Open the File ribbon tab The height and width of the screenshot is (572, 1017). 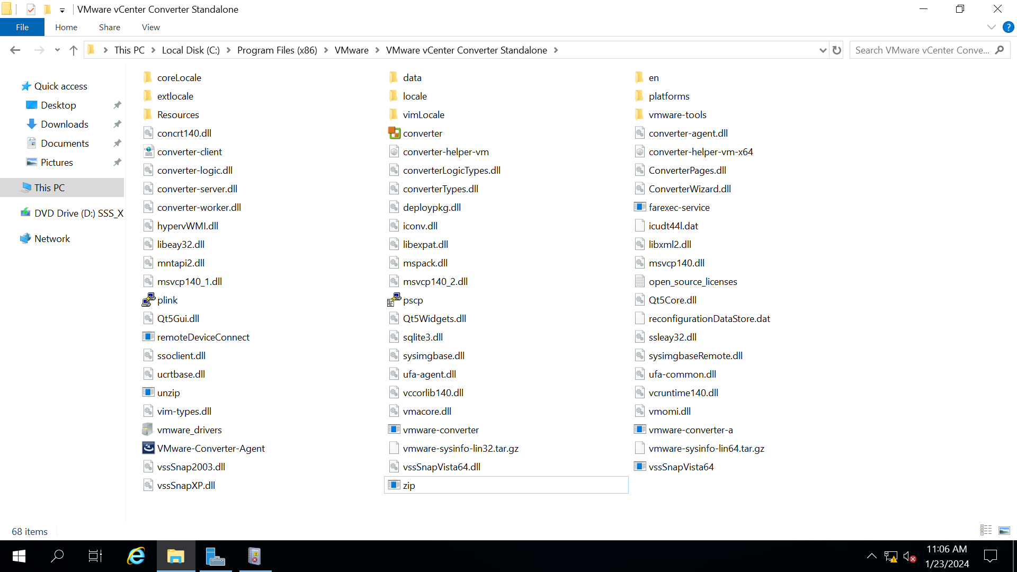[22, 27]
